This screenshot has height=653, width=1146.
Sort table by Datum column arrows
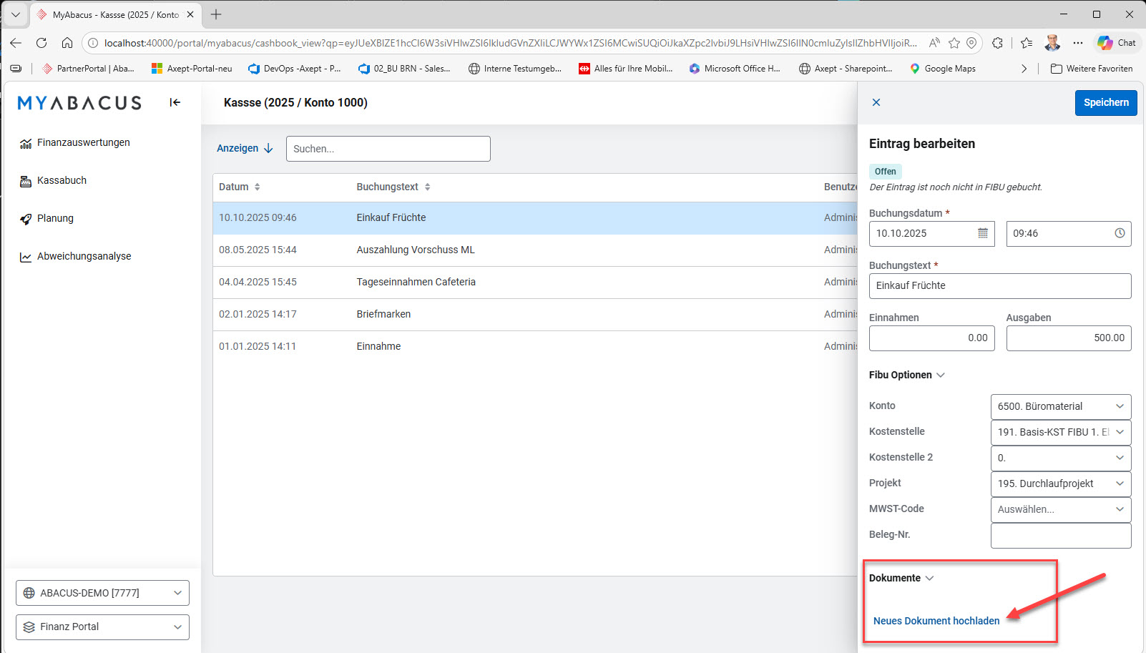coord(258,187)
